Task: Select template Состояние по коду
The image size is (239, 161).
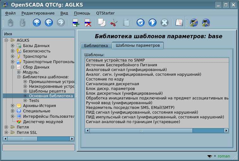Action: pos(157,79)
